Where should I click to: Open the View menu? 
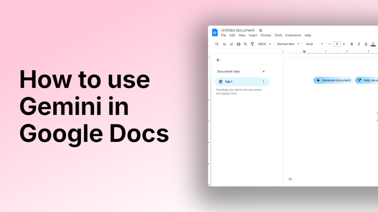coord(242,35)
